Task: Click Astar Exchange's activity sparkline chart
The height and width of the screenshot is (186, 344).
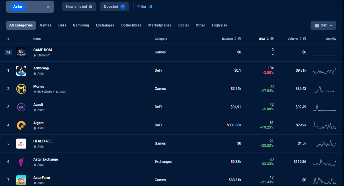Action: tap(325, 162)
